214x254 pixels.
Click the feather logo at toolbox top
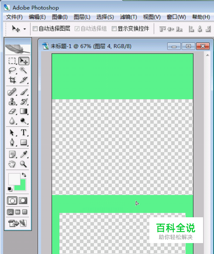click(18, 49)
